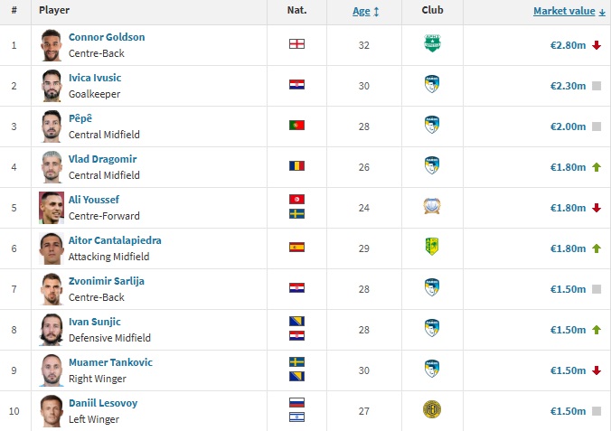Click England flag next to Connor Goldson
This screenshot has width=611, height=431.
tap(296, 44)
